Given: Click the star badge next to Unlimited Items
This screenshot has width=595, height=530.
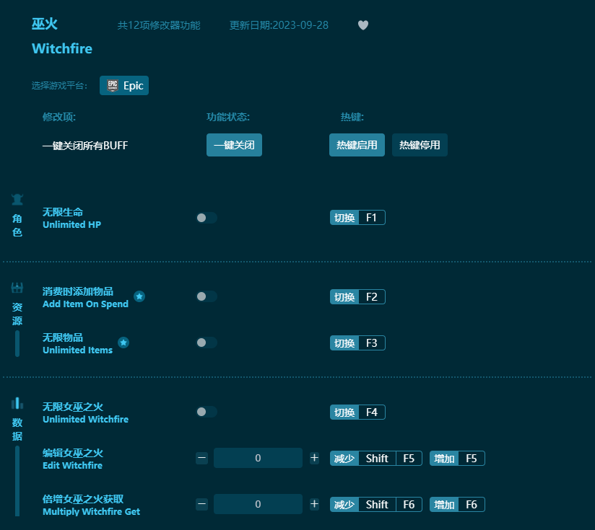Looking at the screenshot, I should [123, 343].
